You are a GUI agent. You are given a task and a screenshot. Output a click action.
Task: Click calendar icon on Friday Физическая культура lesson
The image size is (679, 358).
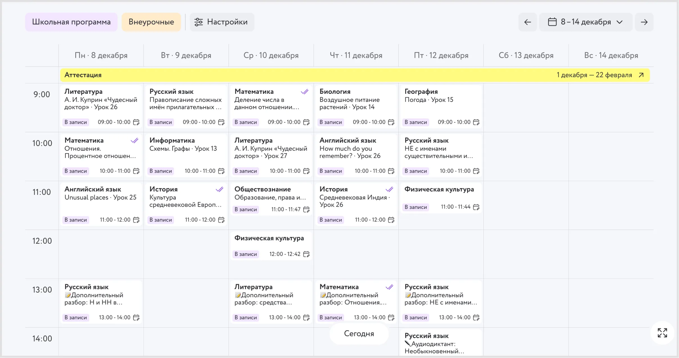476,207
